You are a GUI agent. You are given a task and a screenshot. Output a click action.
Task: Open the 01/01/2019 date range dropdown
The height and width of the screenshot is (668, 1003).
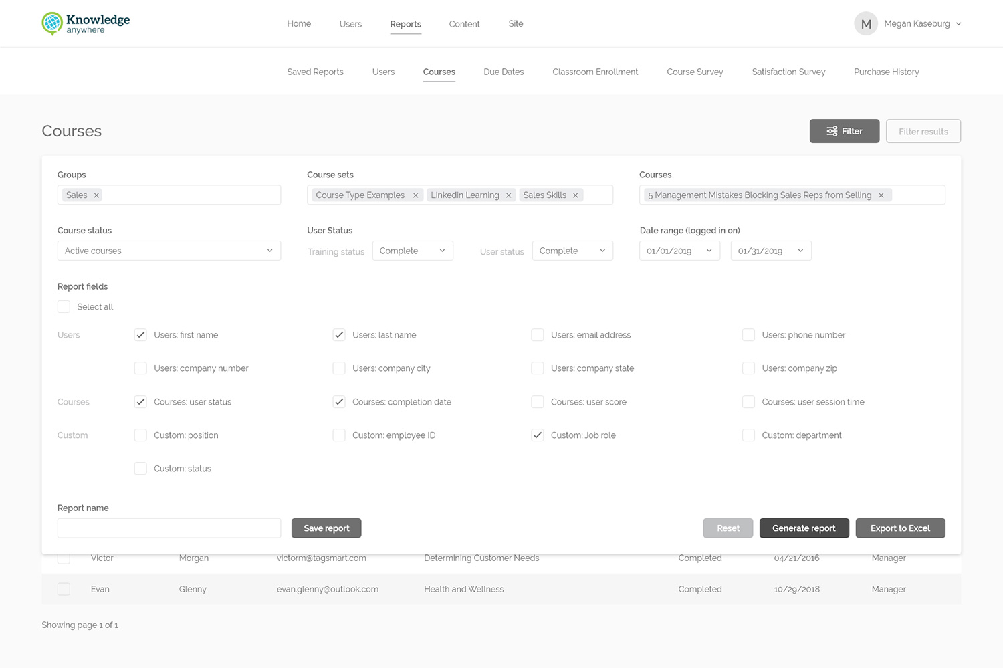pyautogui.click(x=679, y=250)
